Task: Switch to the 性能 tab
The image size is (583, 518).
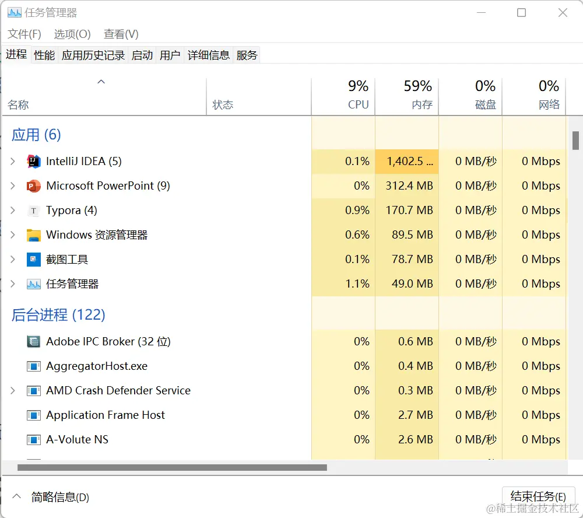Action: [x=44, y=55]
